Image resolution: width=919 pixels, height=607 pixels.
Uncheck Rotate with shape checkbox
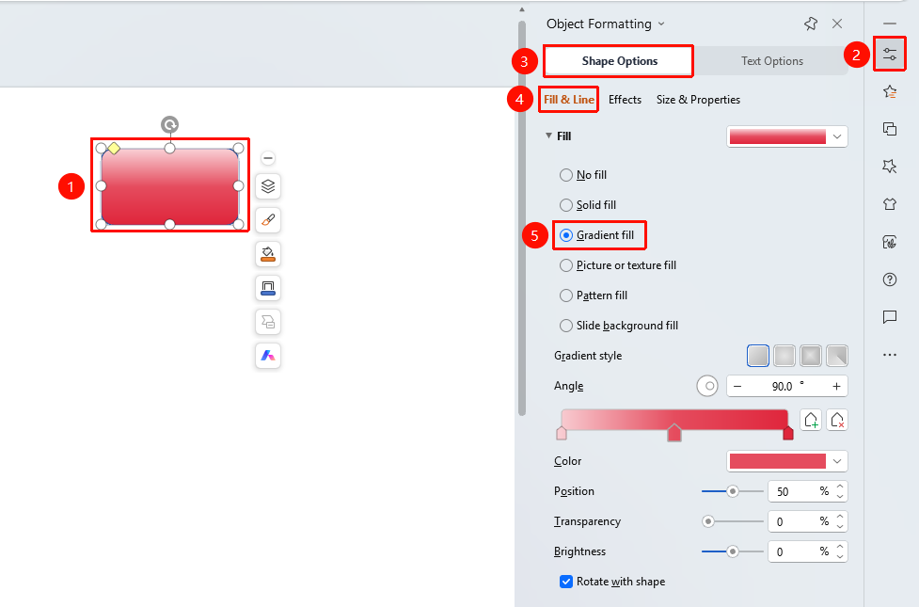566,582
